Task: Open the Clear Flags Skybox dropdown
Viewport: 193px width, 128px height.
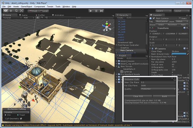Action: tap(180, 51)
